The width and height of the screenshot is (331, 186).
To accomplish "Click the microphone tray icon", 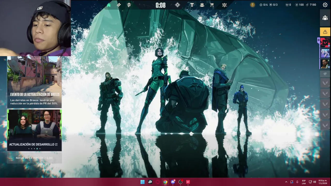I will pyautogui.click(x=297, y=182).
